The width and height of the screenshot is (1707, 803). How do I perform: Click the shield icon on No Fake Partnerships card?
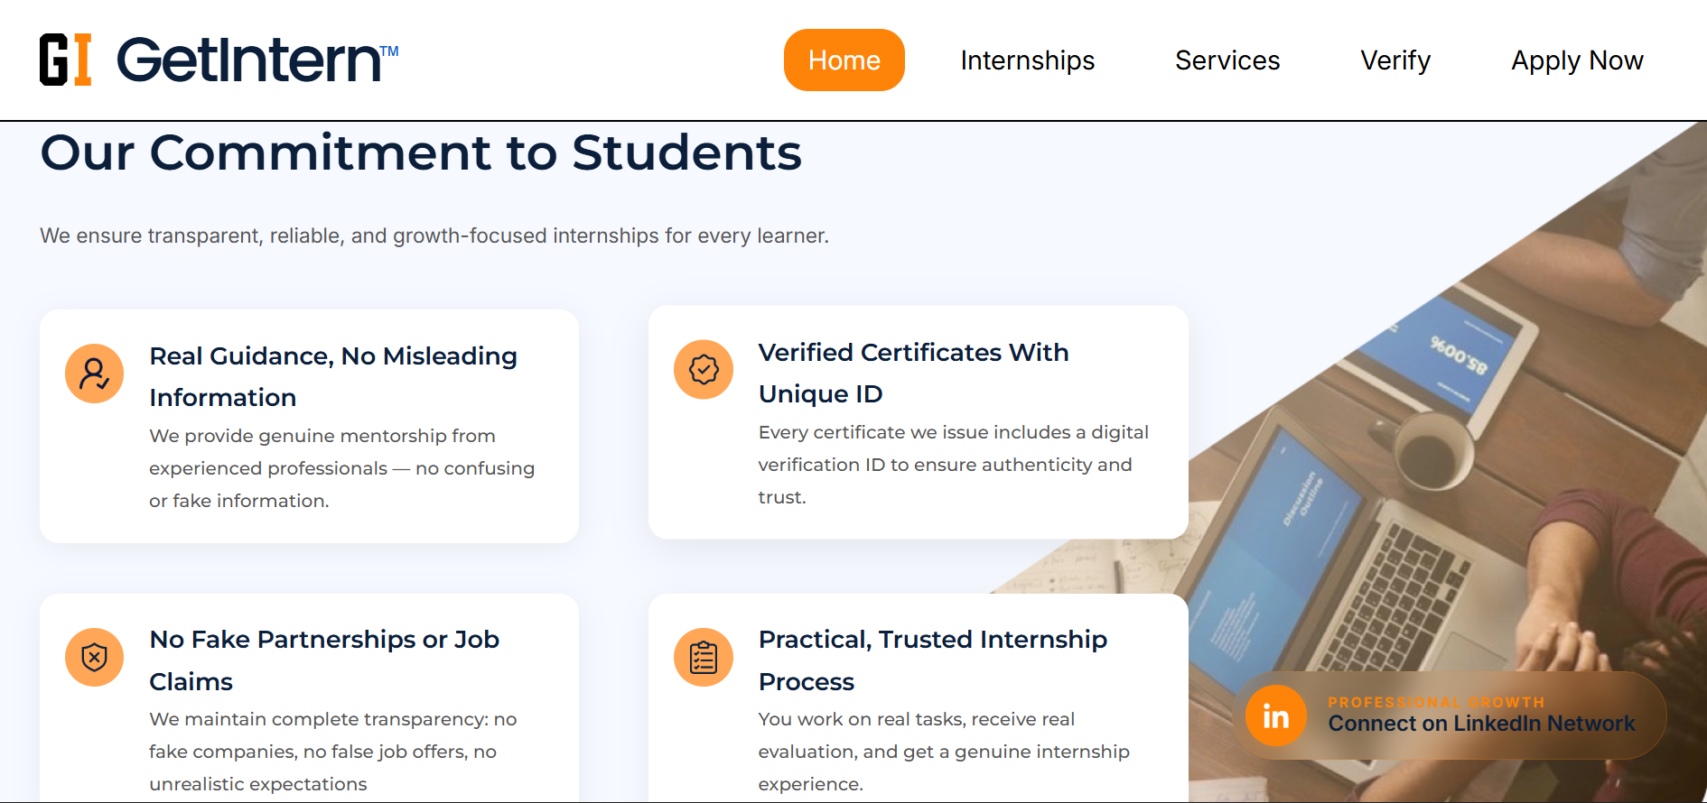point(94,657)
